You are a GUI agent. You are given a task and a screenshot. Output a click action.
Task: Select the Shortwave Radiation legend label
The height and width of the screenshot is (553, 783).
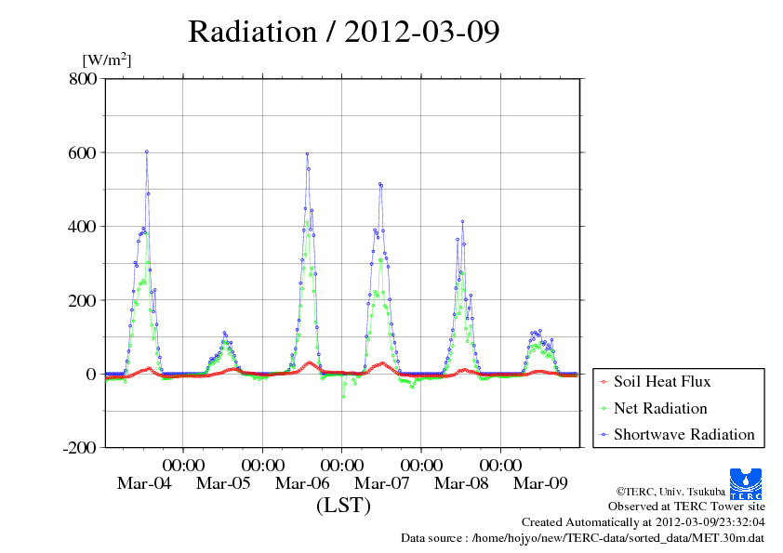click(683, 434)
